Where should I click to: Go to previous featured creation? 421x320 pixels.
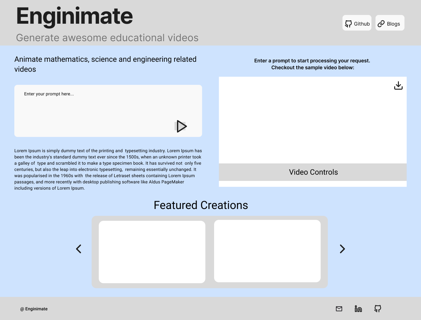pyautogui.click(x=79, y=249)
